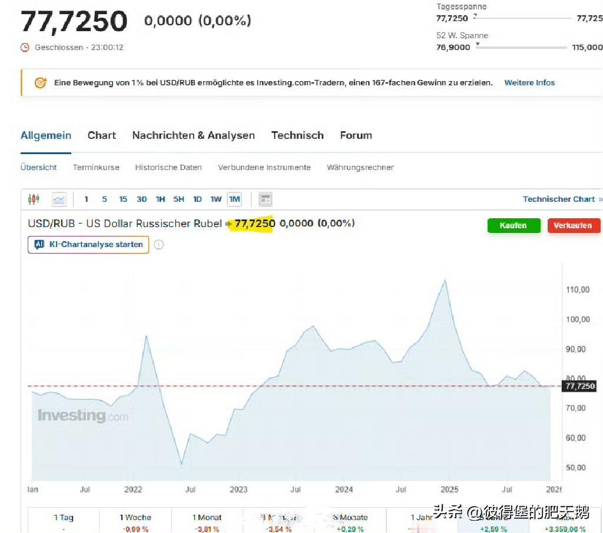This screenshot has width=603, height=533.
Task: Select the 1 Monat performance cell
Action: pos(207,521)
